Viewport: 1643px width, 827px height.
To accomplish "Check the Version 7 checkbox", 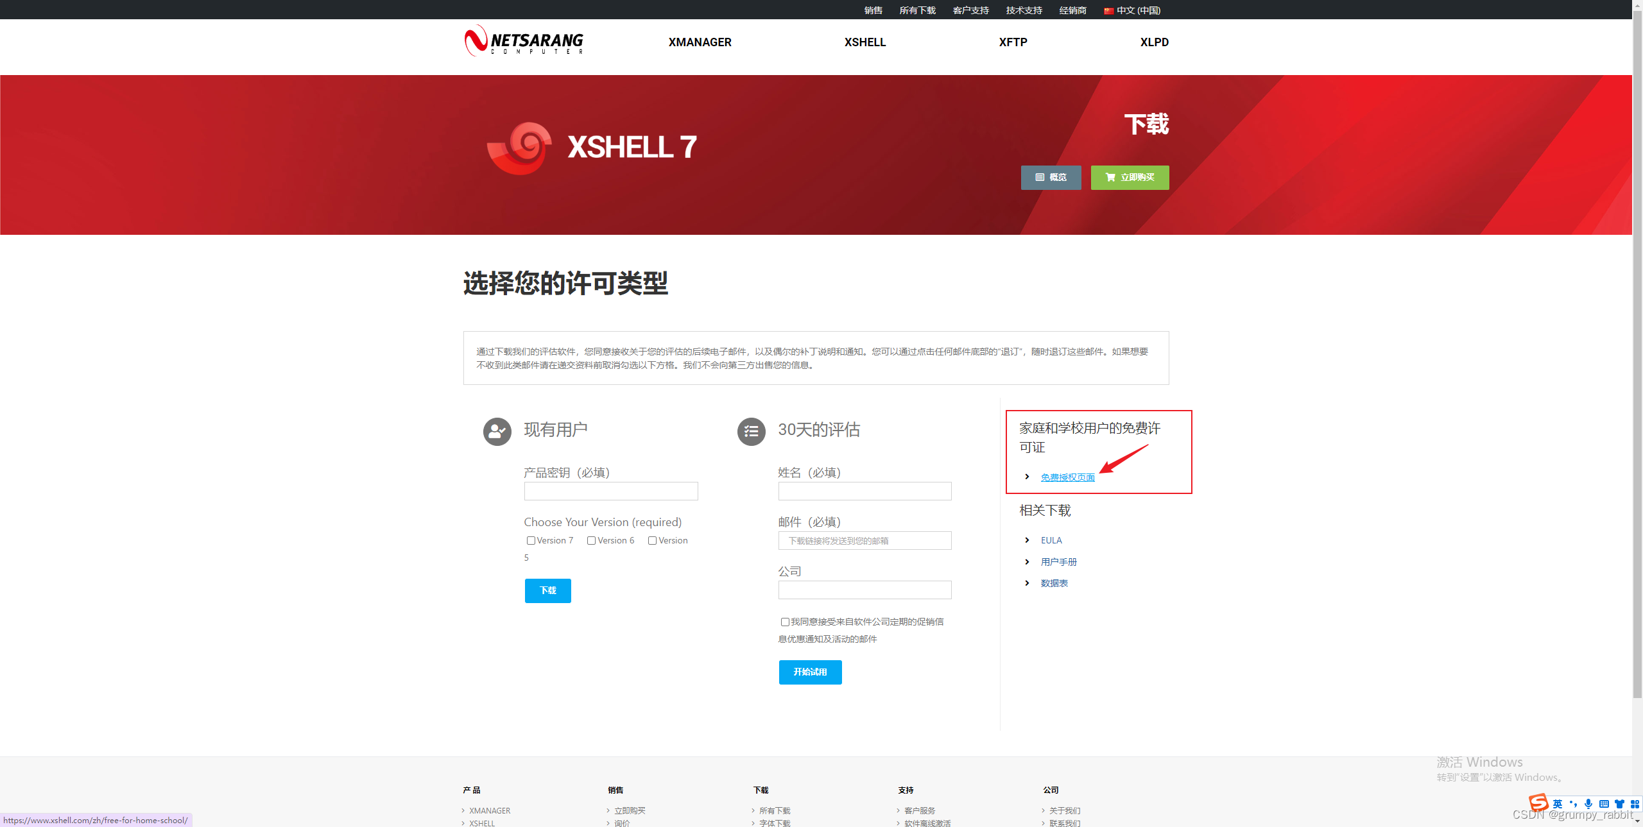I will tap(531, 541).
